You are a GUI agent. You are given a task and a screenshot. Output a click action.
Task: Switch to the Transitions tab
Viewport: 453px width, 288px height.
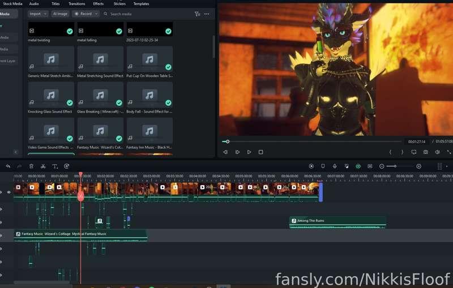(76, 4)
